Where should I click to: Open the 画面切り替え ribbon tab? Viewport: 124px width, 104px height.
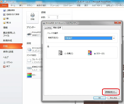tap(41, 6)
